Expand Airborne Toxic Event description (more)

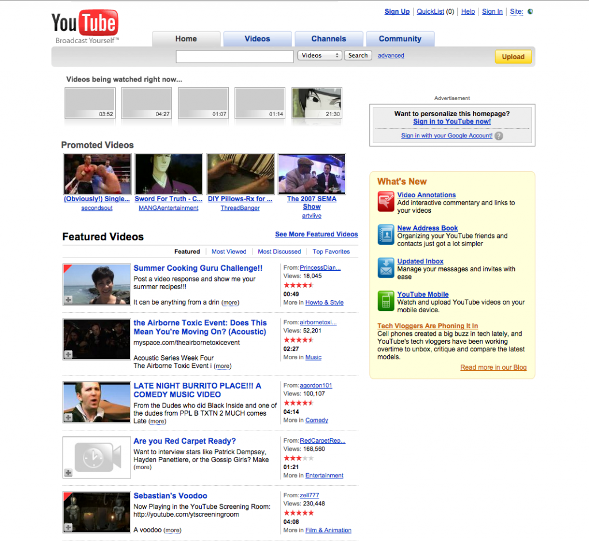tap(223, 366)
